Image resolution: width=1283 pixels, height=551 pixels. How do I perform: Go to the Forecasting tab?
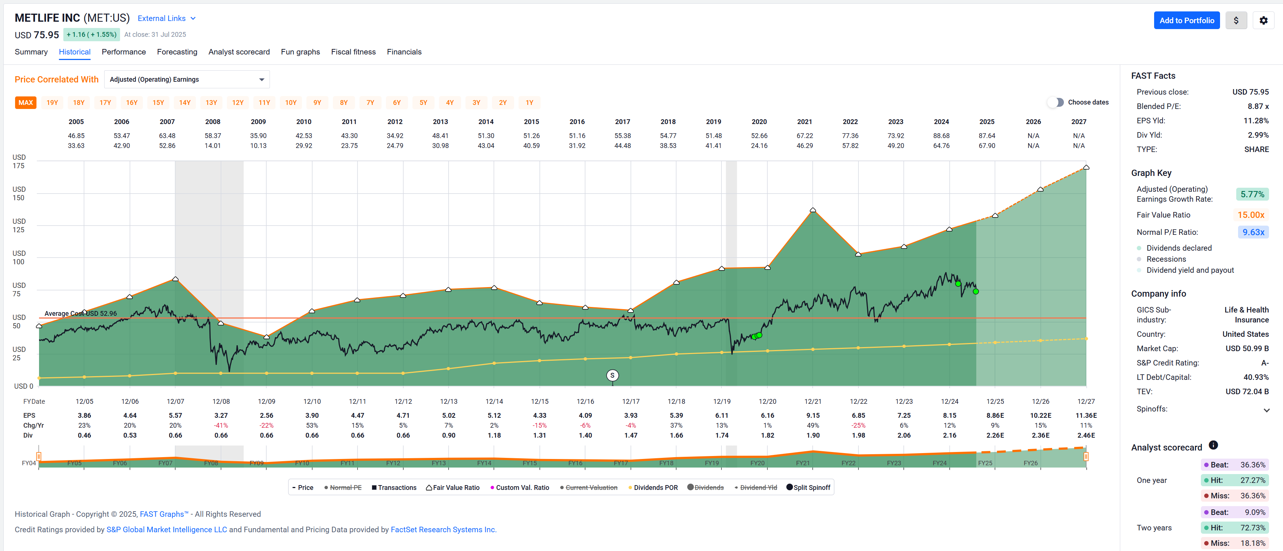tap(177, 52)
